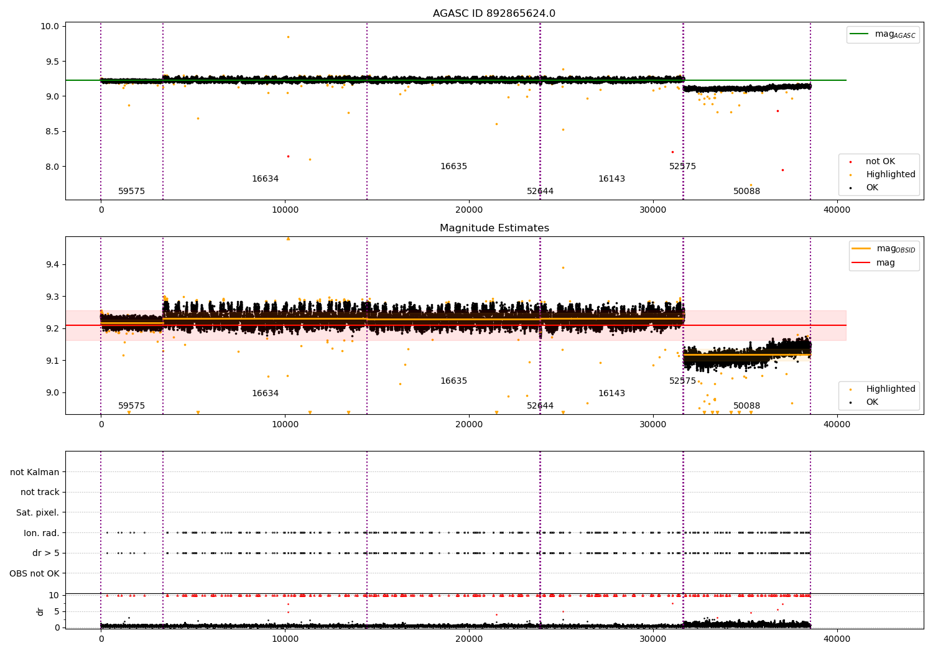Select the mag OBSID legend entry

coord(884,249)
